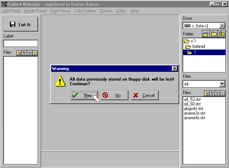The height and width of the screenshot is (168, 229).
Task: Click the List A: floppy button
Action: tap(21, 24)
